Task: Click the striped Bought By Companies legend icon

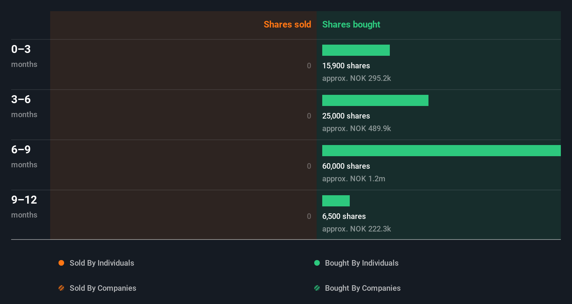Action: point(317,288)
